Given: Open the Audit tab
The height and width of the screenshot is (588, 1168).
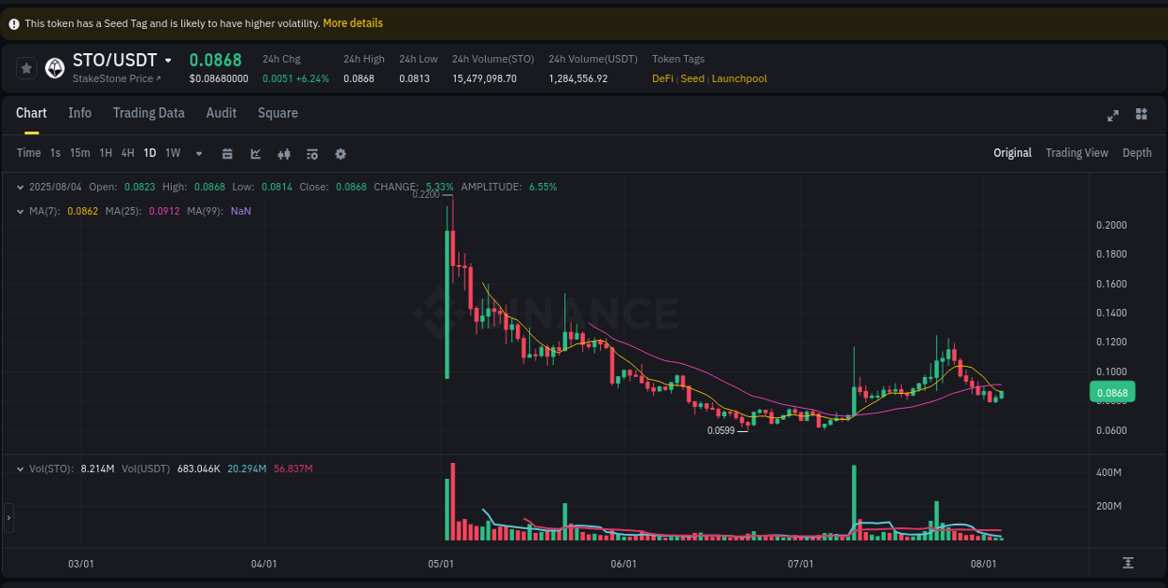Looking at the screenshot, I should coord(221,113).
